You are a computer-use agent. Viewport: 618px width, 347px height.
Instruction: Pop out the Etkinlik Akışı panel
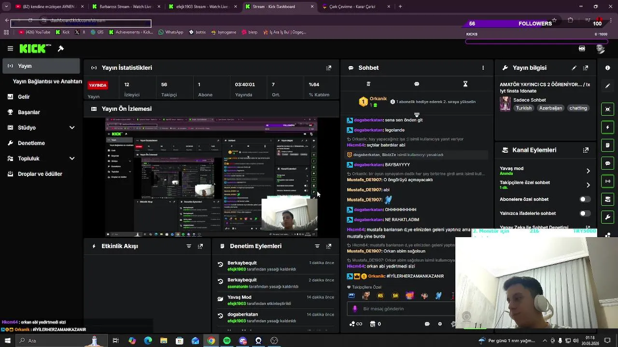coord(200,246)
